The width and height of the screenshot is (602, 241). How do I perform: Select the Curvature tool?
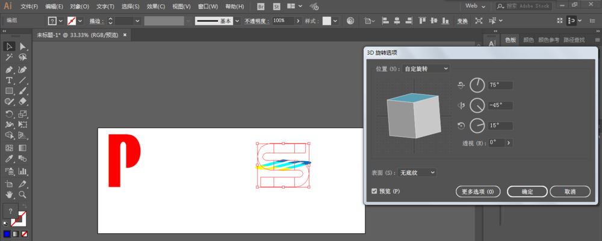[23, 70]
